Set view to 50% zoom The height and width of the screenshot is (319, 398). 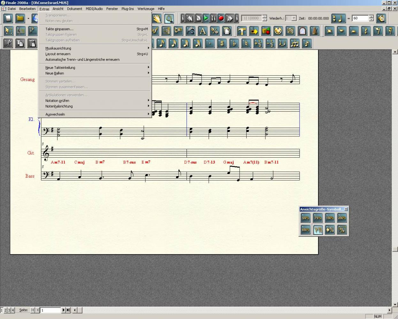[306, 218]
